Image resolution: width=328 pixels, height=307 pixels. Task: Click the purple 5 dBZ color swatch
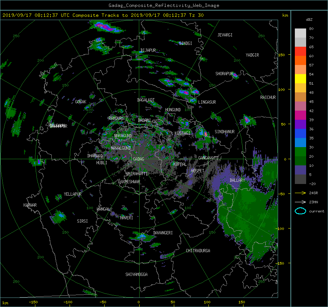(x=300, y=170)
